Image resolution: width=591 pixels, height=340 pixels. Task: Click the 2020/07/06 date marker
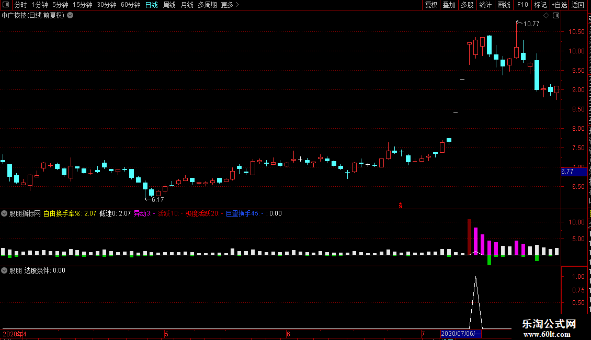[x=461, y=334]
